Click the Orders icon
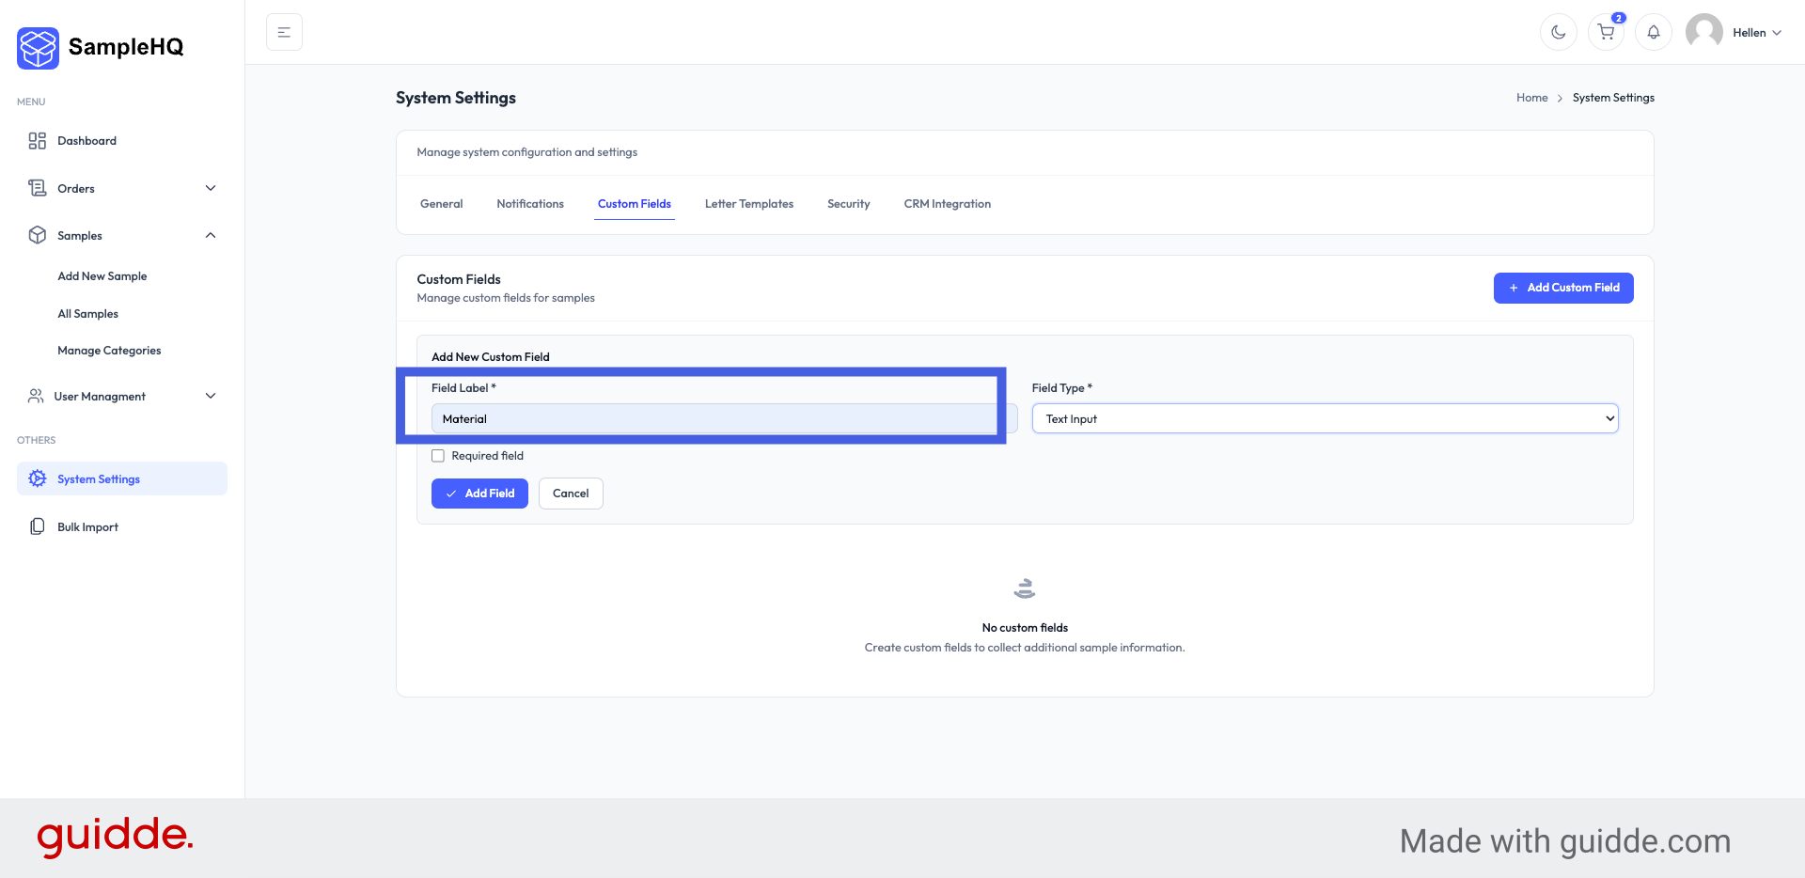 click(37, 188)
